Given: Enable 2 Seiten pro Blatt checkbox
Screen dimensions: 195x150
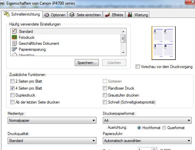Looking at the screenshot, I should pyautogui.click(x=12, y=81).
